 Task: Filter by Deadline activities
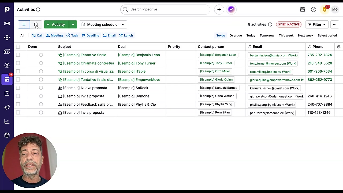[91, 35]
